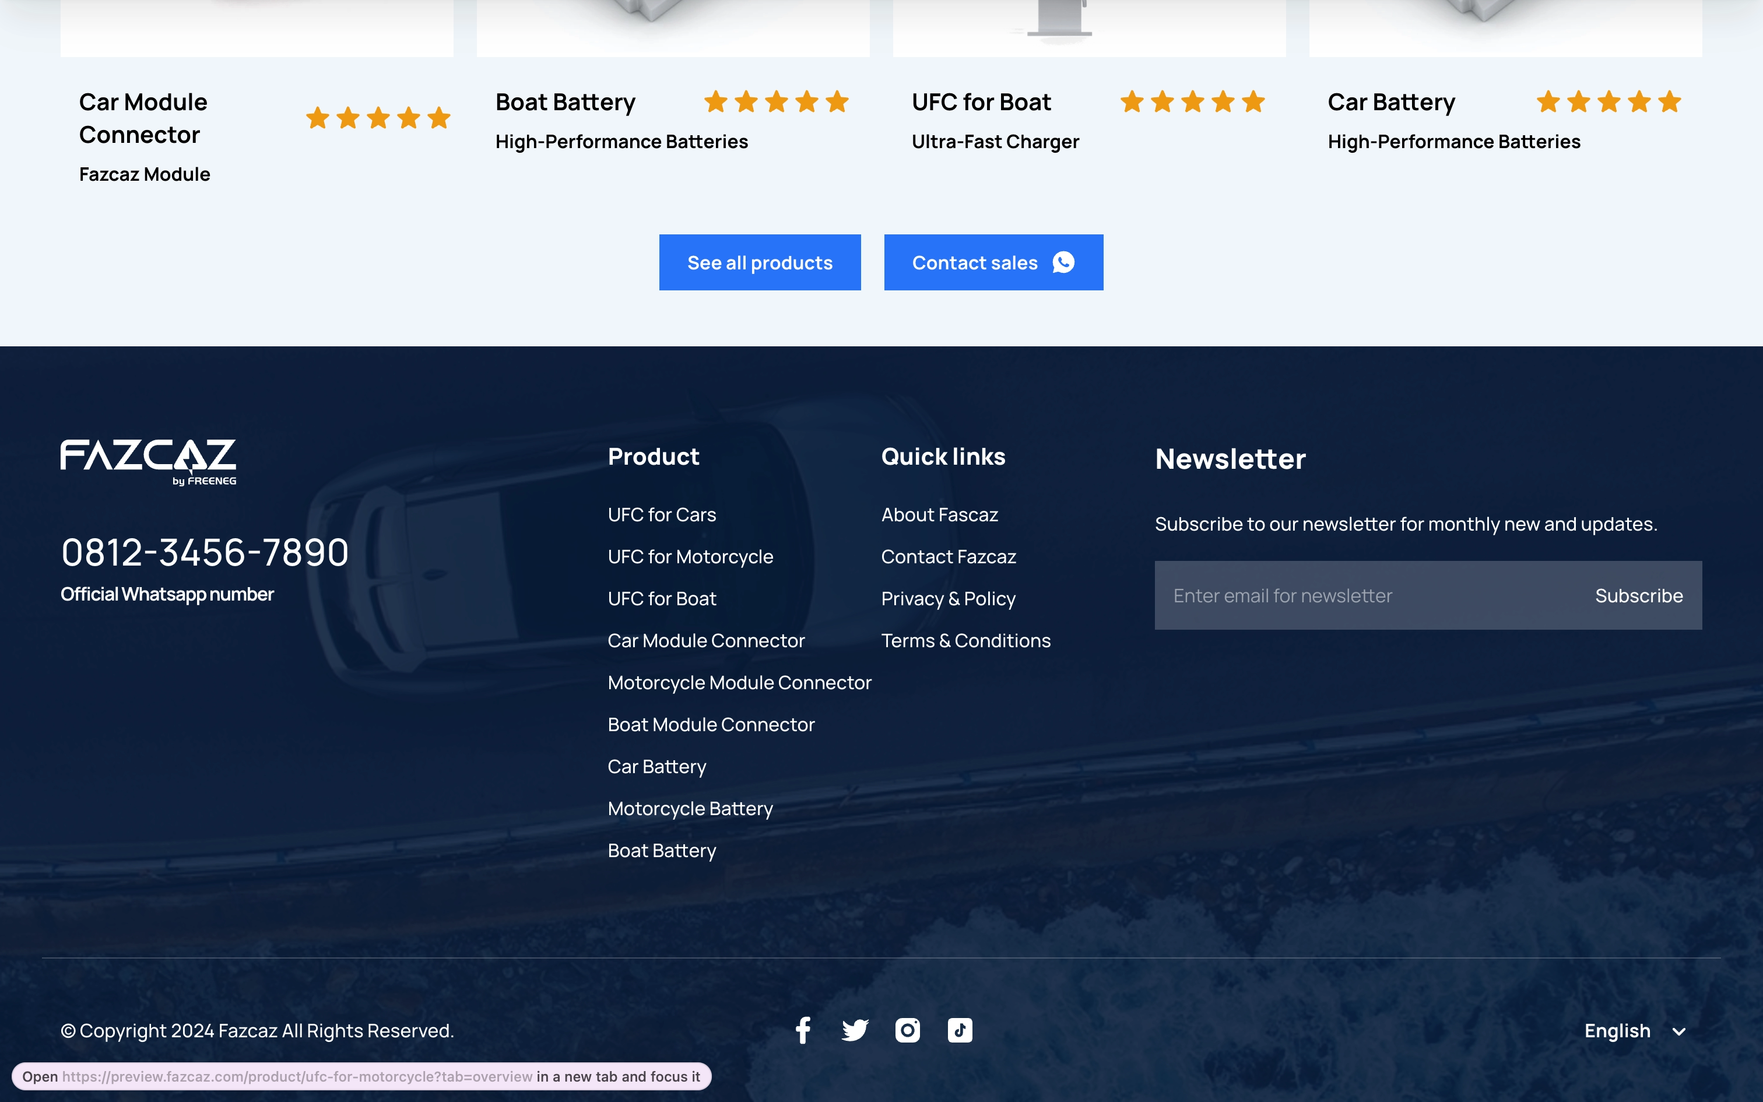The height and width of the screenshot is (1102, 1763).
Task: Click the newsletter description sentence
Action: (x=1406, y=524)
